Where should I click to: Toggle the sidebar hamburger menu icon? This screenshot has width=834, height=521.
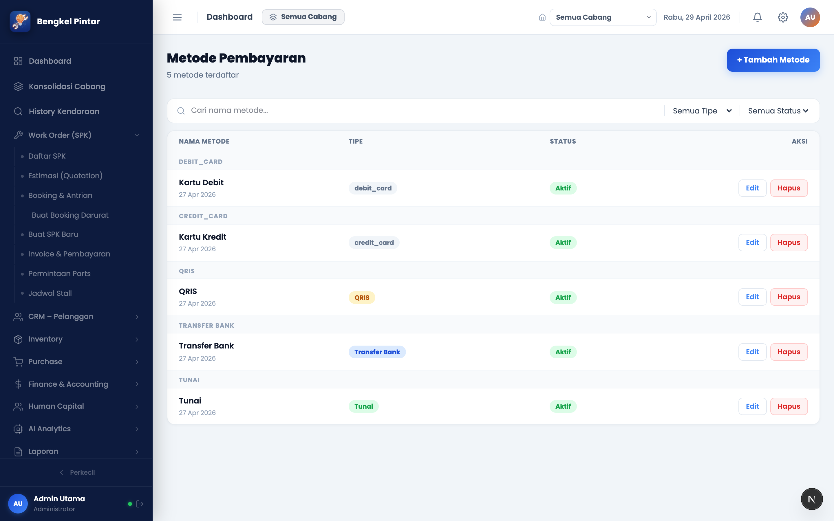(177, 17)
